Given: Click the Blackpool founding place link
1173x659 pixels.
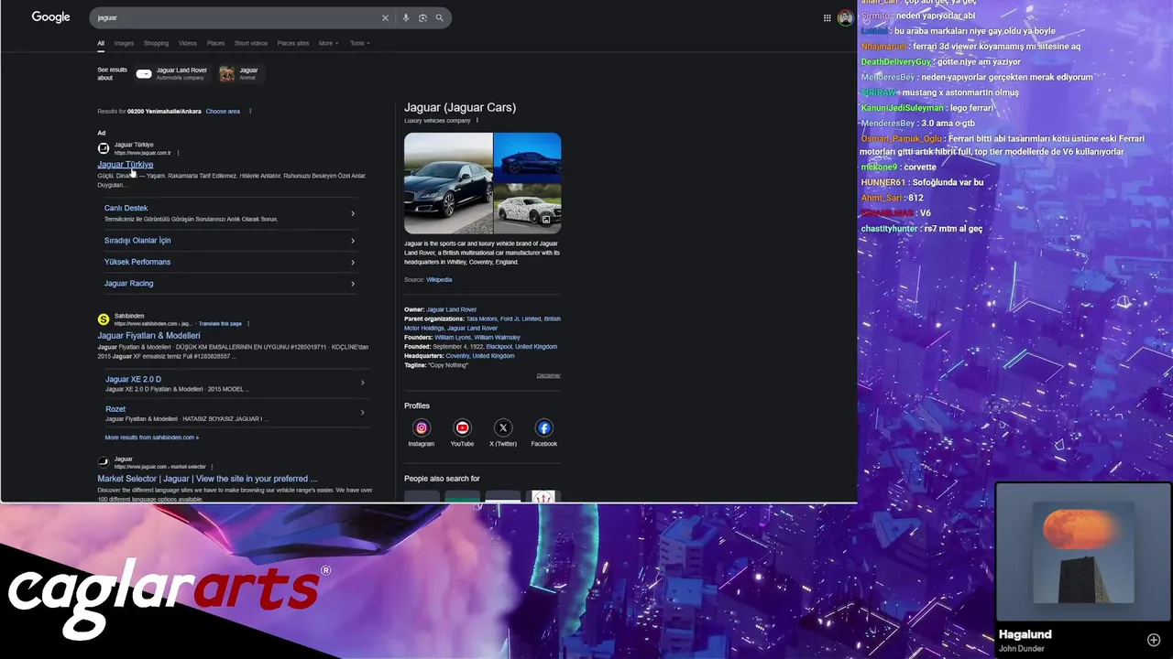Looking at the screenshot, I should pyautogui.click(x=500, y=346).
